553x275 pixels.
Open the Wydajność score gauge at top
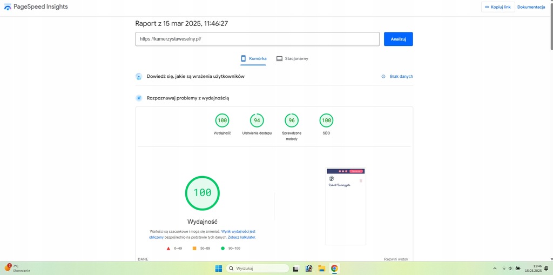[x=222, y=120]
